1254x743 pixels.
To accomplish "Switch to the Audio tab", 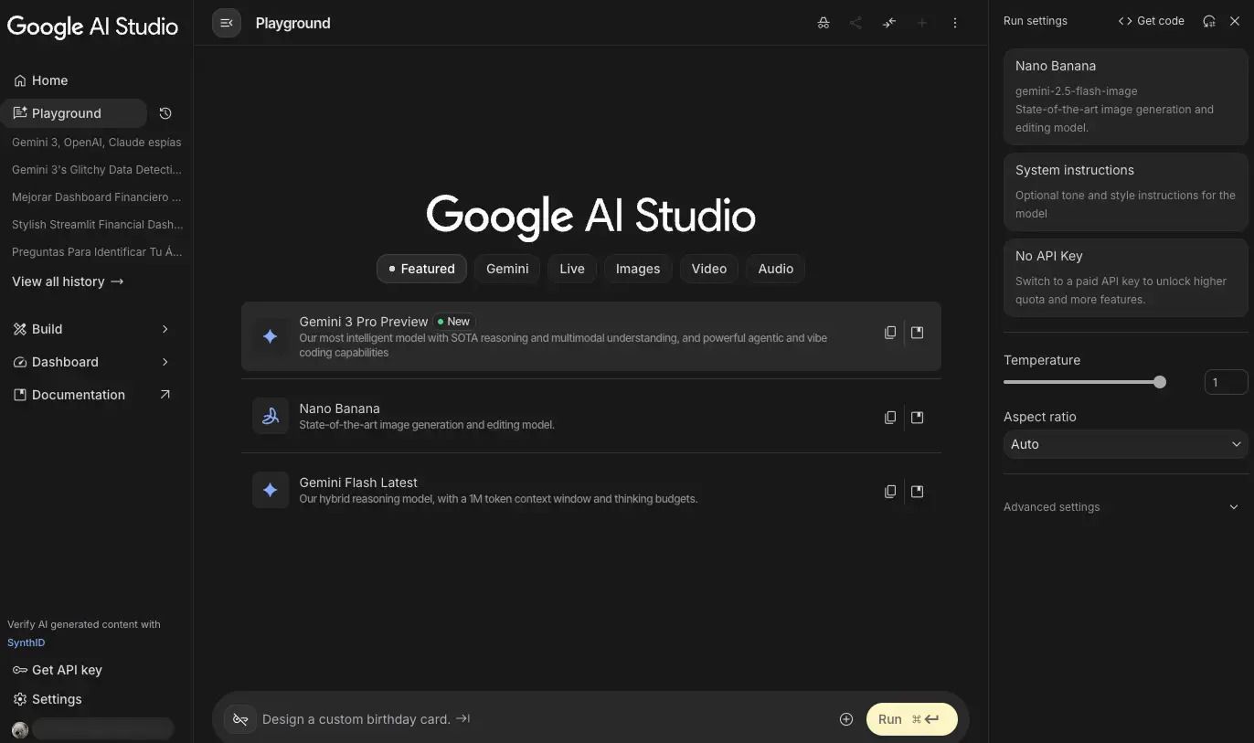I will (776, 269).
